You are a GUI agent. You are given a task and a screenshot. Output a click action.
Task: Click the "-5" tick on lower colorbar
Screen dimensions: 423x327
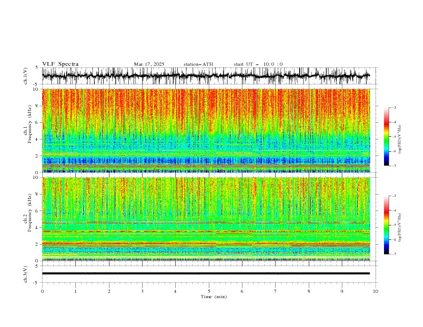click(x=394, y=225)
